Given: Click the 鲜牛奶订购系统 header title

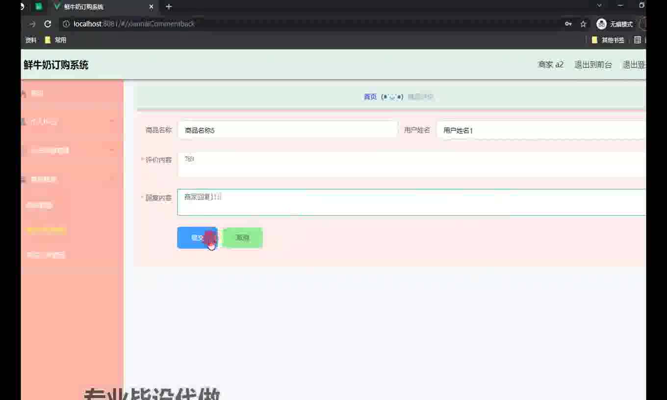Looking at the screenshot, I should (x=56, y=65).
